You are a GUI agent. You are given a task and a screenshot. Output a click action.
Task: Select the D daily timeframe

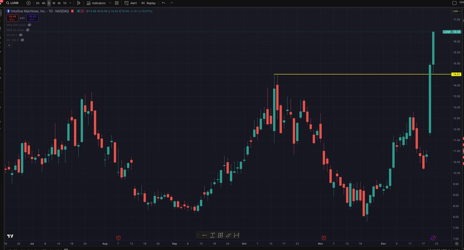click(49, 3)
